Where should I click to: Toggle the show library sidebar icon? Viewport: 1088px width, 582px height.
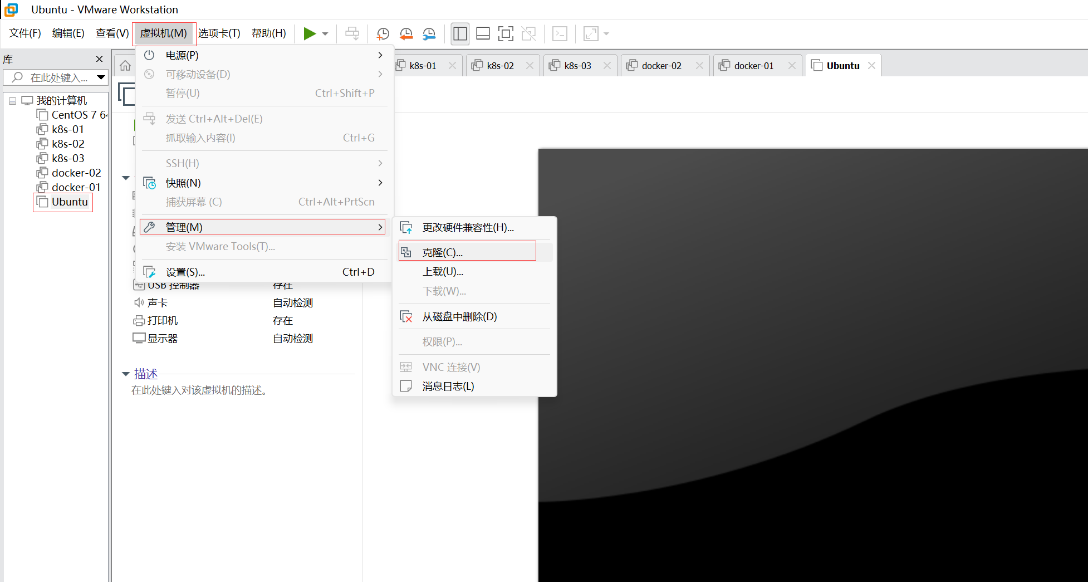460,34
